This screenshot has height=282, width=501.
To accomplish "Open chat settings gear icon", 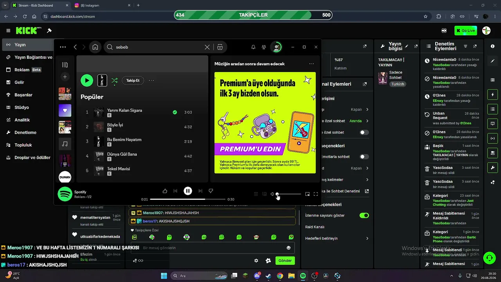I will click(x=256, y=260).
